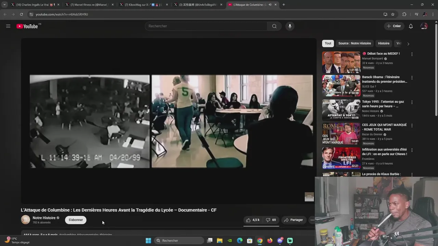Open YouTube notifications bell

pos(411,26)
